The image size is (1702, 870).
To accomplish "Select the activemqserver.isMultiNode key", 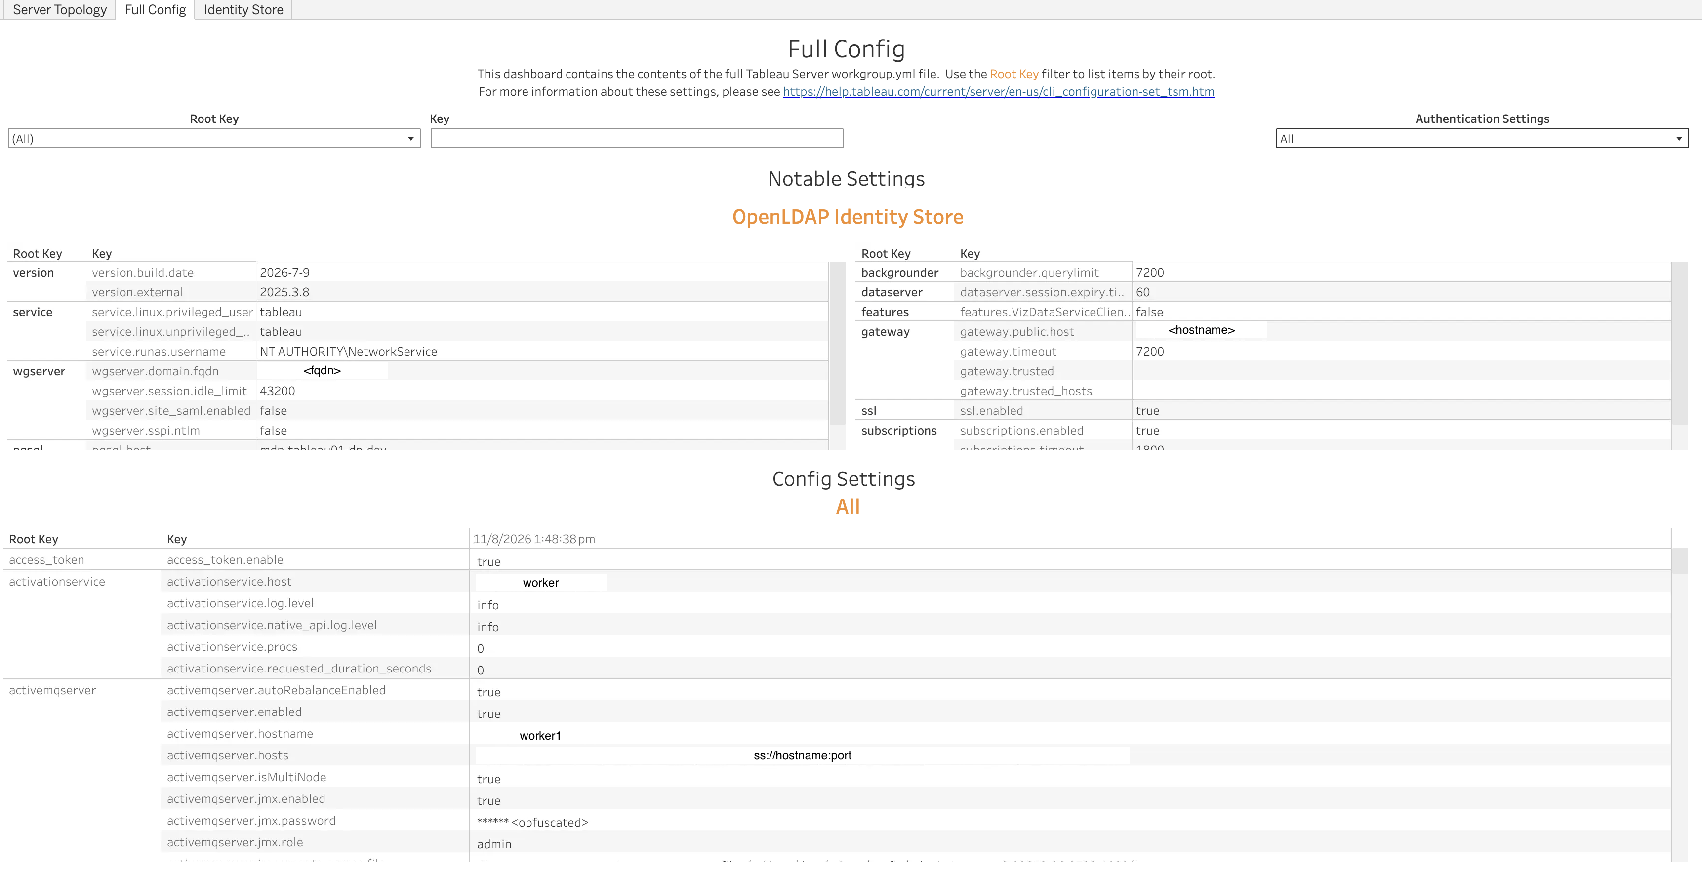I will pyautogui.click(x=246, y=778).
